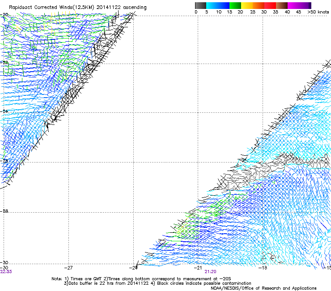Click the latitude label '-28' on left axis
The width and height of the screenshot is (331, 291).
[4, 211]
